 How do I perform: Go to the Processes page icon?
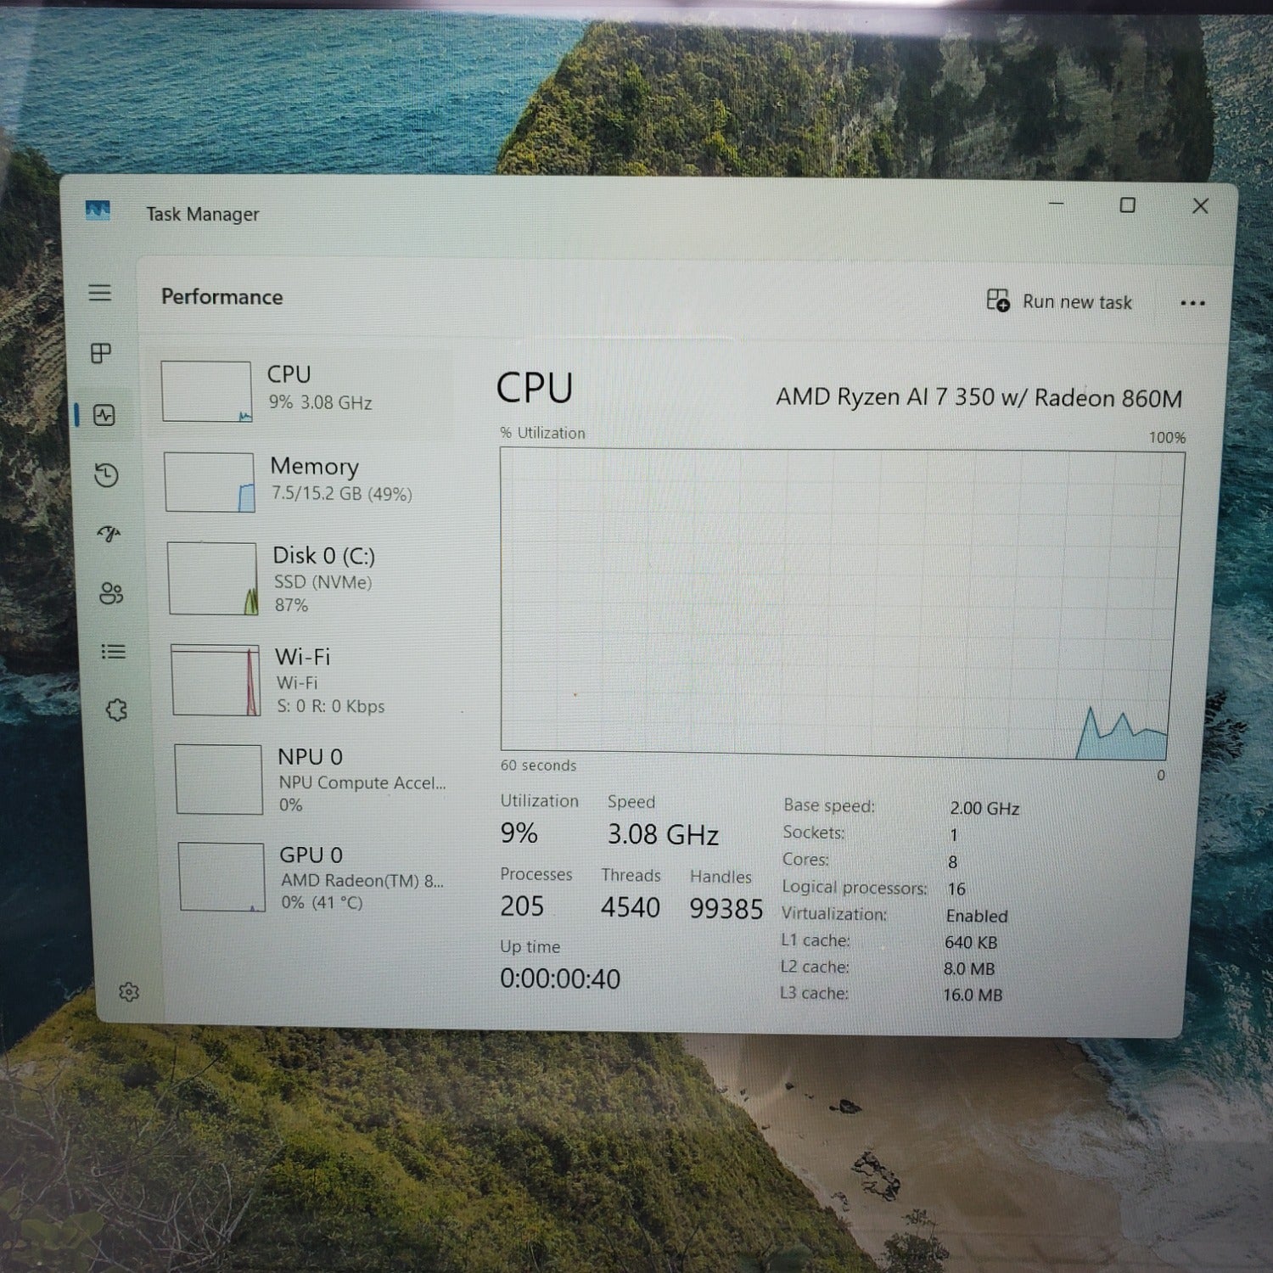pos(101,353)
